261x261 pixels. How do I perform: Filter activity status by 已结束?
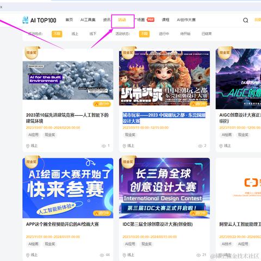[207, 34]
